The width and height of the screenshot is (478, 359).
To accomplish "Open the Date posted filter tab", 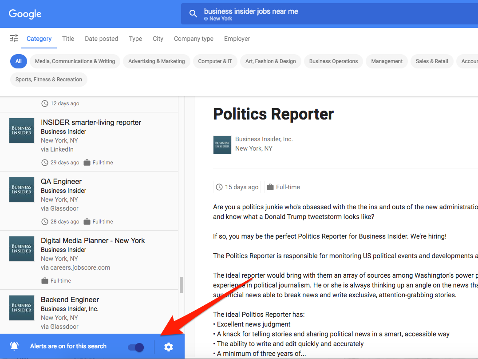I will [x=102, y=39].
